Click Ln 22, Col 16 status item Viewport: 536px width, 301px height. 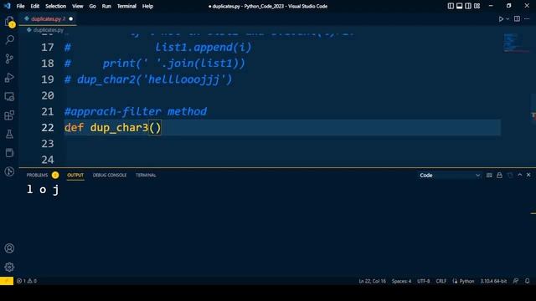pyautogui.click(x=372, y=281)
